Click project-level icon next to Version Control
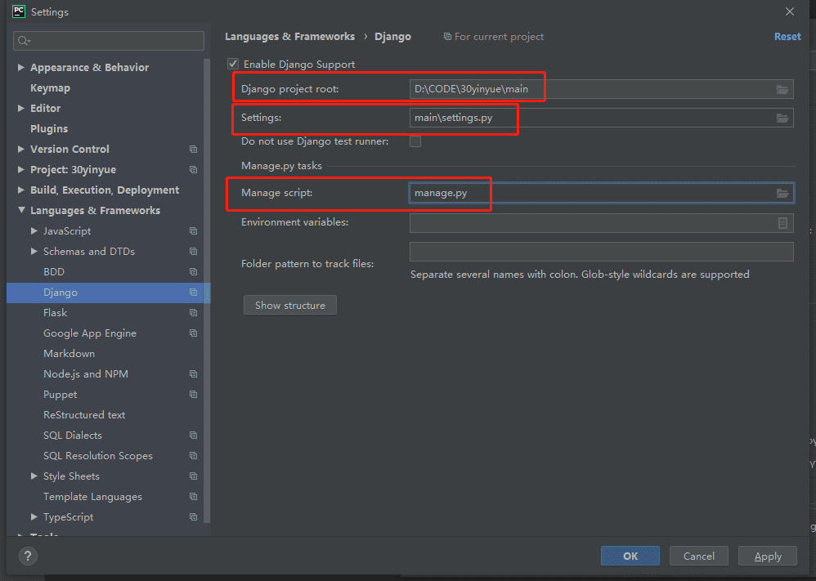 (193, 150)
